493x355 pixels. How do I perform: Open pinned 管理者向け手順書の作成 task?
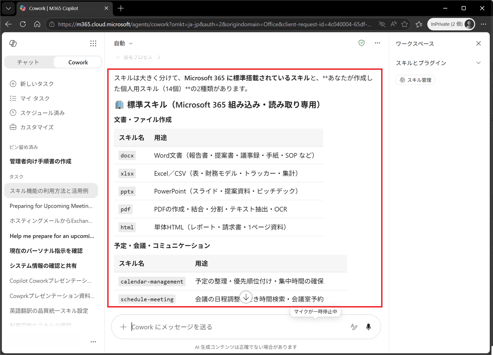pos(40,161)
